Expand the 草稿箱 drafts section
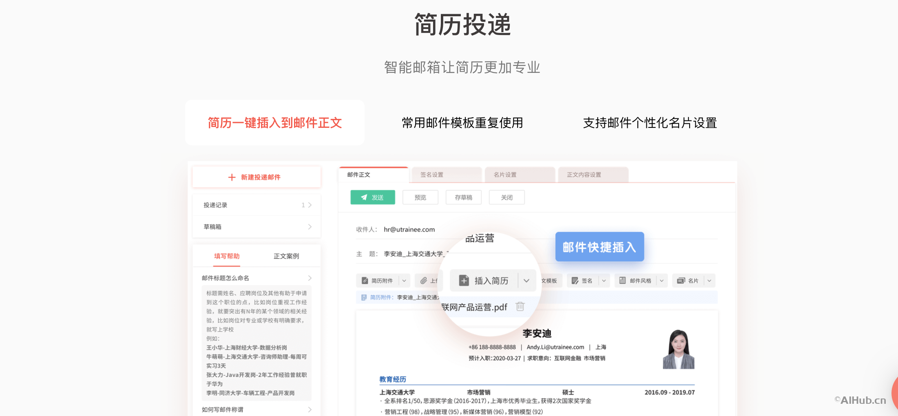Viewport: 898px width, 416px height. click(256, 227)
